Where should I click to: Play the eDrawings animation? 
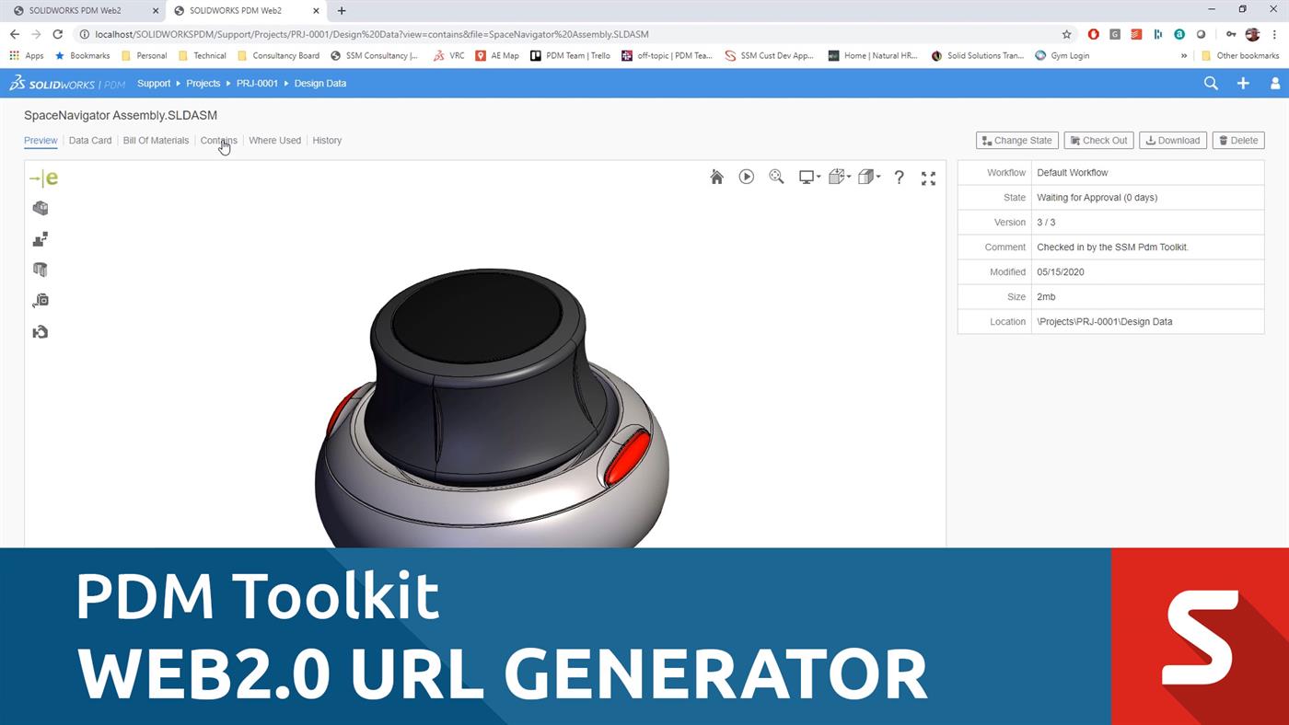[746, 177]
